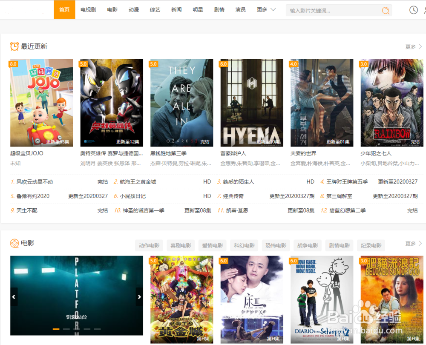Select the first carousel pagination dot

tap(56, 329)
